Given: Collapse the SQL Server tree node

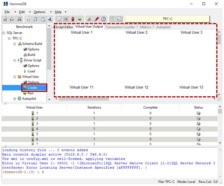Looking at the screenshot, I should click(4, 33).
